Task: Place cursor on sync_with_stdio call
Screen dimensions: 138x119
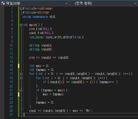Action: pyautogui.click(x=59, y=37)
